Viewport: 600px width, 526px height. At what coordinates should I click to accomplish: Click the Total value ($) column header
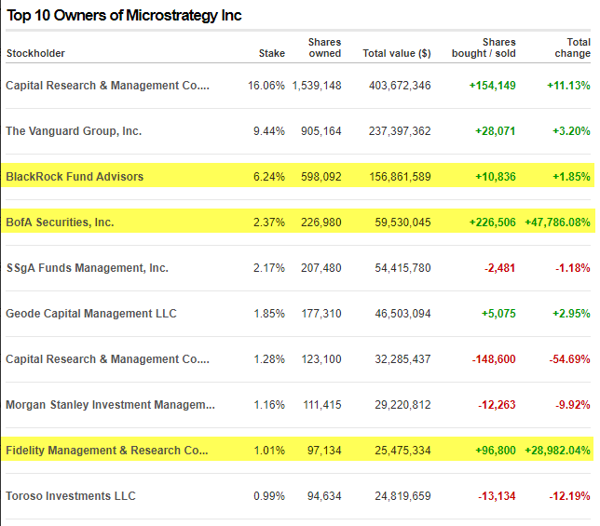pos(397,53)
